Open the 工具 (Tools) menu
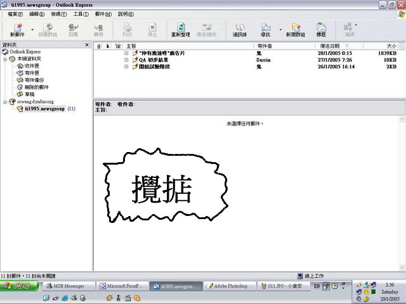Image resolution: width=406 pixels, height=304 pixels. 81,14
